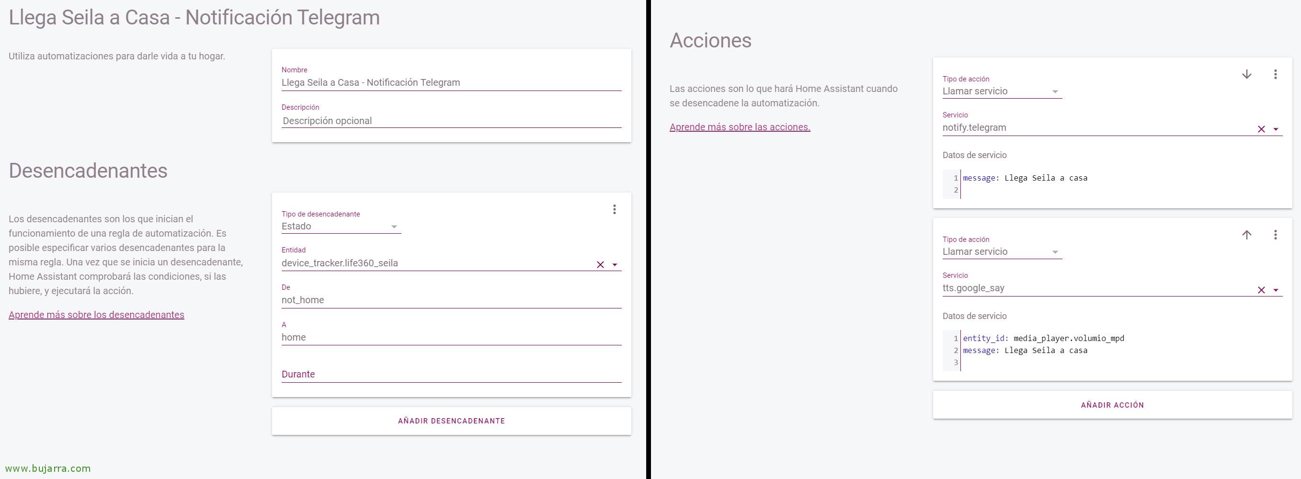
Task: Expand the Entidad entity dropdown arrow
Action: coord(615,265)
